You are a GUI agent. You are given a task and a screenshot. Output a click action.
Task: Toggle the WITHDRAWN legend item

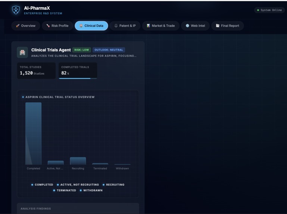(91, 190)
